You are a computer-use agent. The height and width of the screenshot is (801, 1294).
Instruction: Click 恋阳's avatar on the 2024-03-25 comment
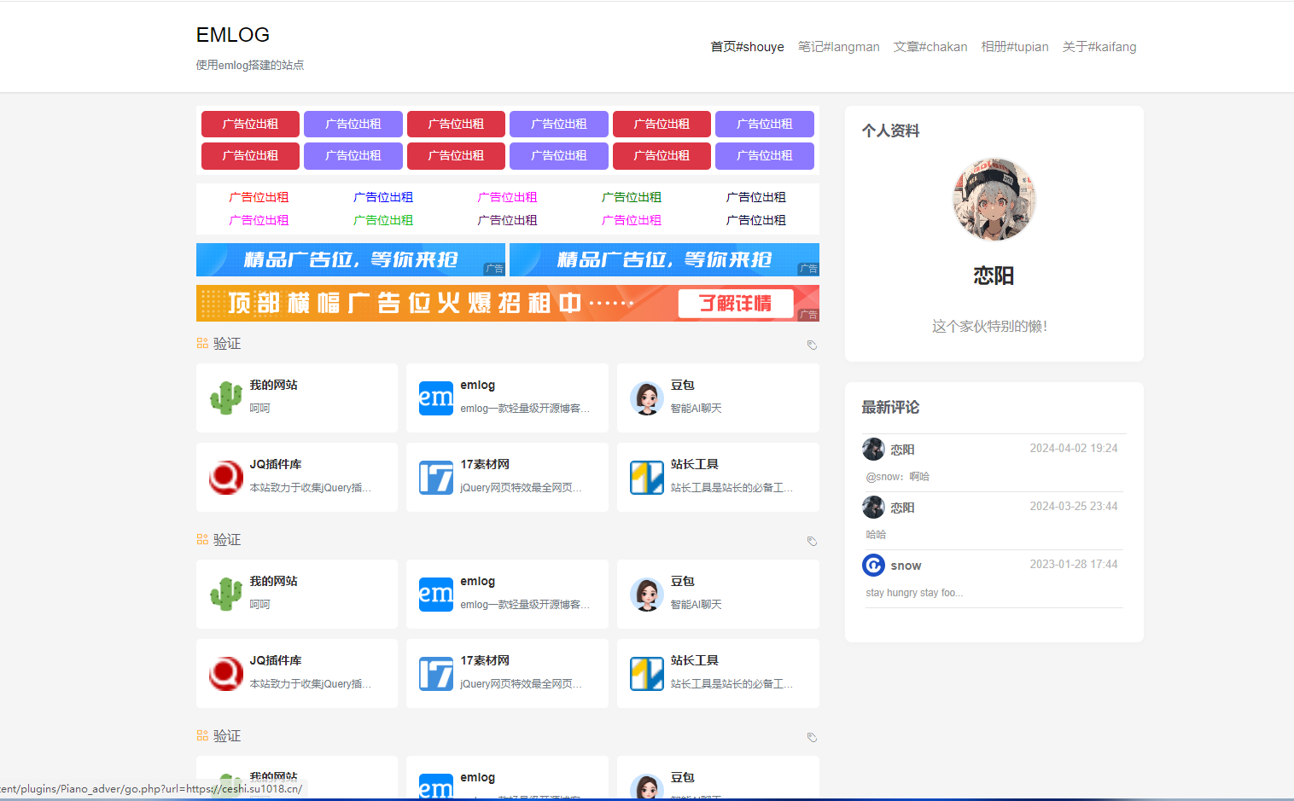point(873,507)
